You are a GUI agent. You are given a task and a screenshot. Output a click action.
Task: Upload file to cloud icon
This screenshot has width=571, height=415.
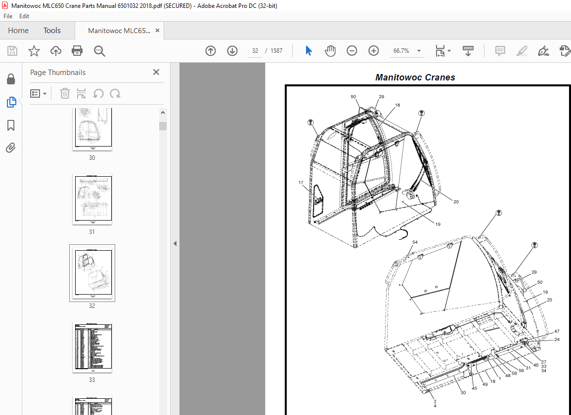[56, 51]
